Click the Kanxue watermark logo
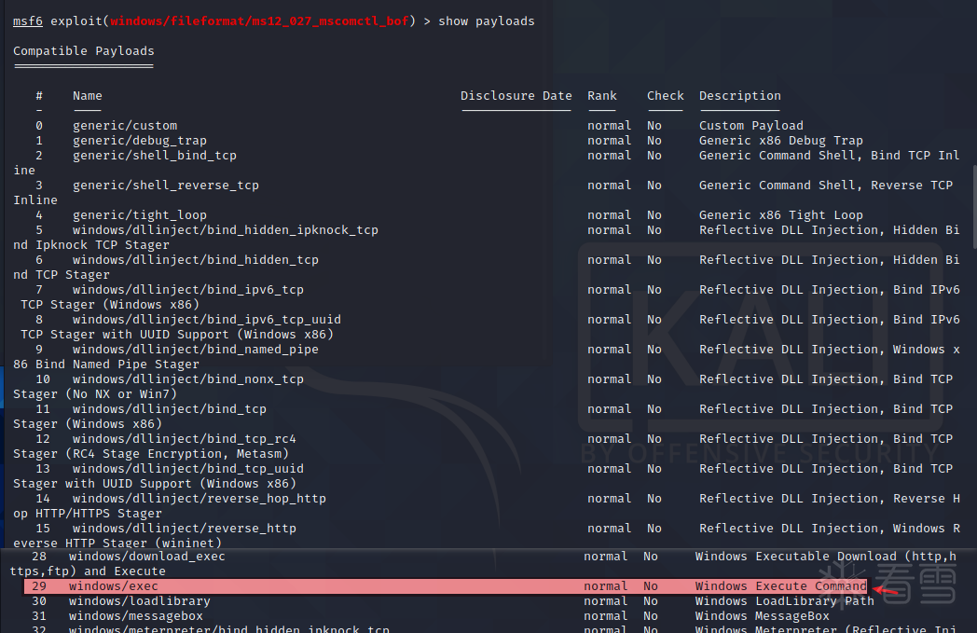The image size is (977, 633). coord(897,587)
